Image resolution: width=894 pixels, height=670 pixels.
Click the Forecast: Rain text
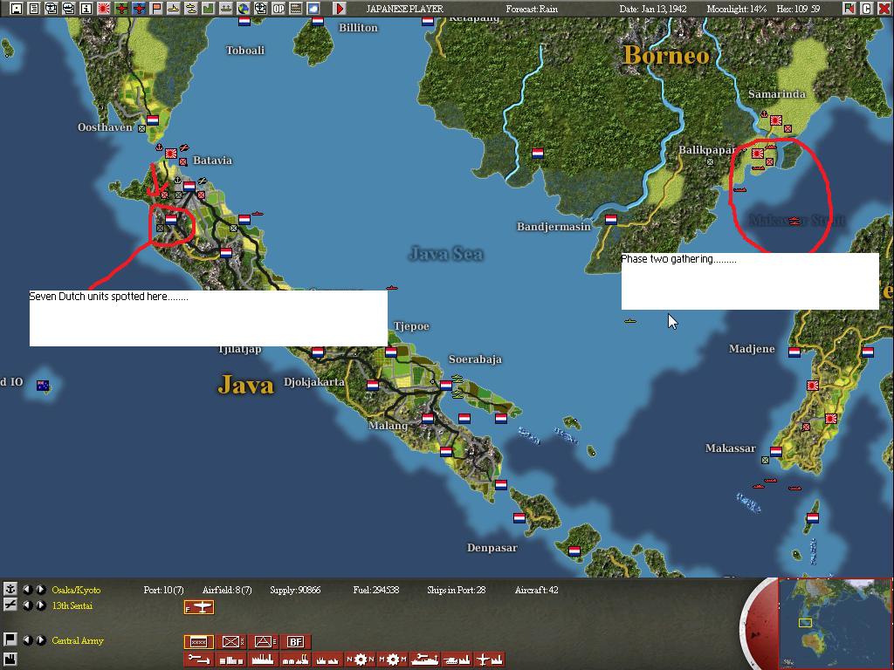pos(532,9)
